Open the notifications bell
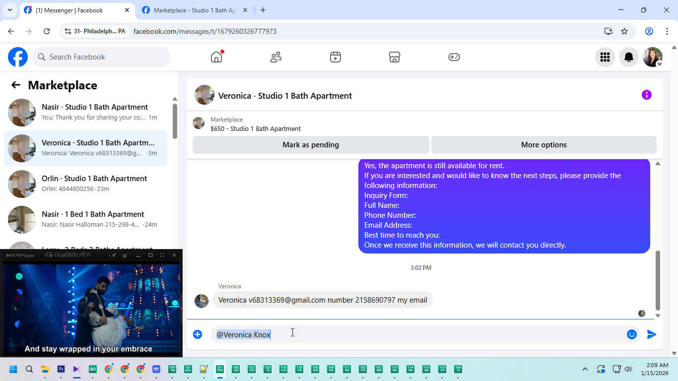Image resolution: width=678 pixels, height=381 pixels. click(x=629, y=57)
